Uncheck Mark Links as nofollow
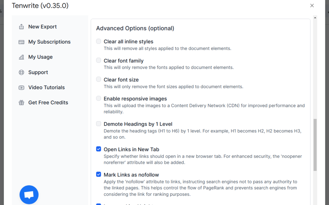 click(98, 174)
